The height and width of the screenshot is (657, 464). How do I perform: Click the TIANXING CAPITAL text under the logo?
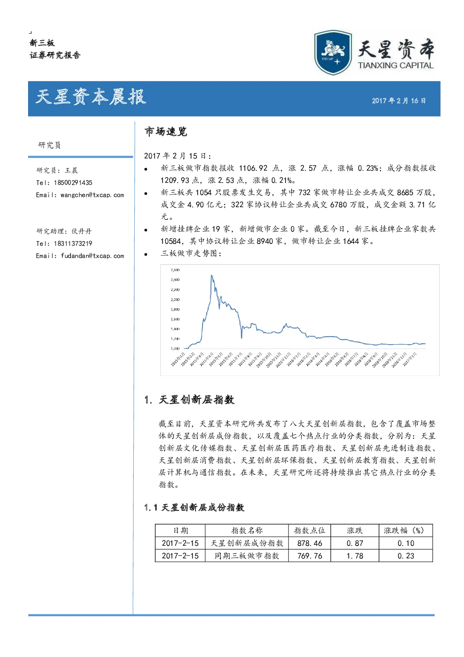[396, 66]
